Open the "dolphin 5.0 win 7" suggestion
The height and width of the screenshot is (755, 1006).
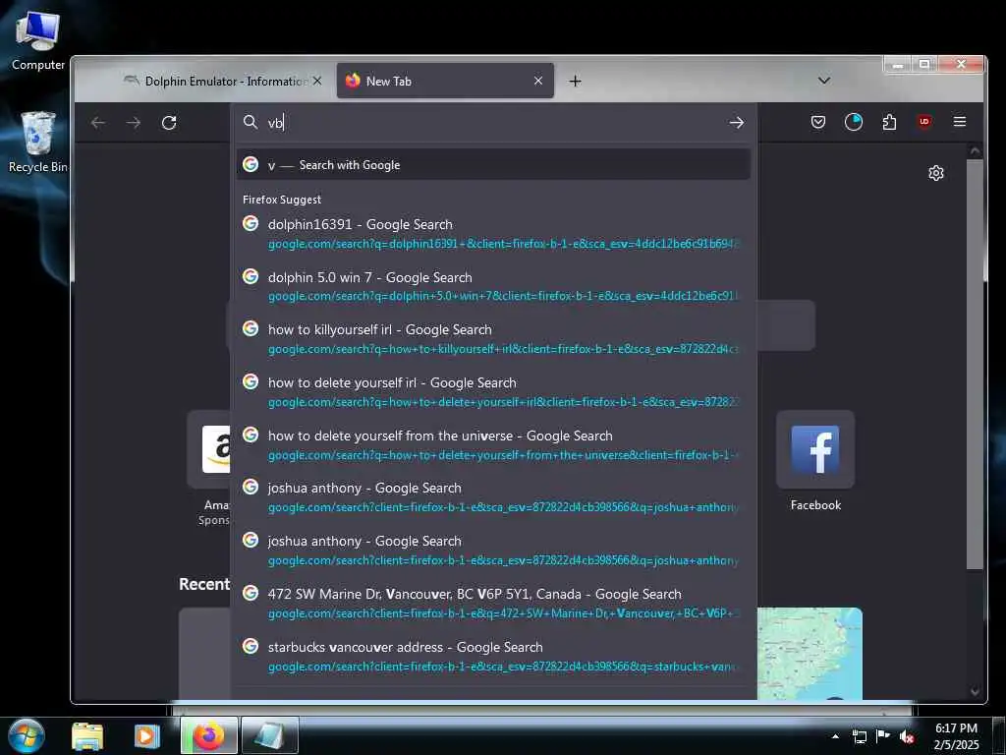tap(493, 286)
